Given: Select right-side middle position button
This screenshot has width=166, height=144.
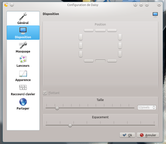Looking at the screenshot, I should click(x=120, y=45).
